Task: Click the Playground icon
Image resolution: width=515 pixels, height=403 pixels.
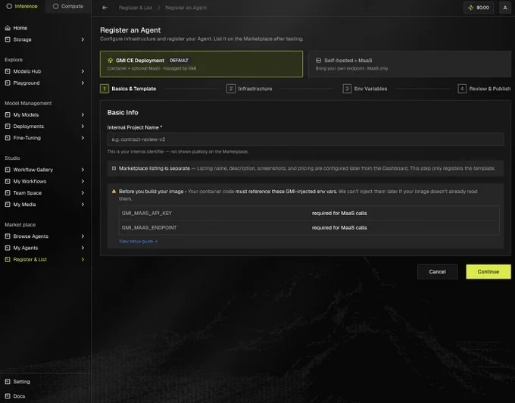Action: pyautogui.click(x=8, y=83)
